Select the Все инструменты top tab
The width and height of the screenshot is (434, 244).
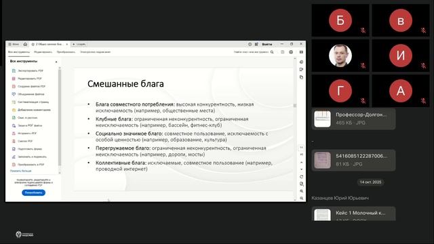(19, 52)
